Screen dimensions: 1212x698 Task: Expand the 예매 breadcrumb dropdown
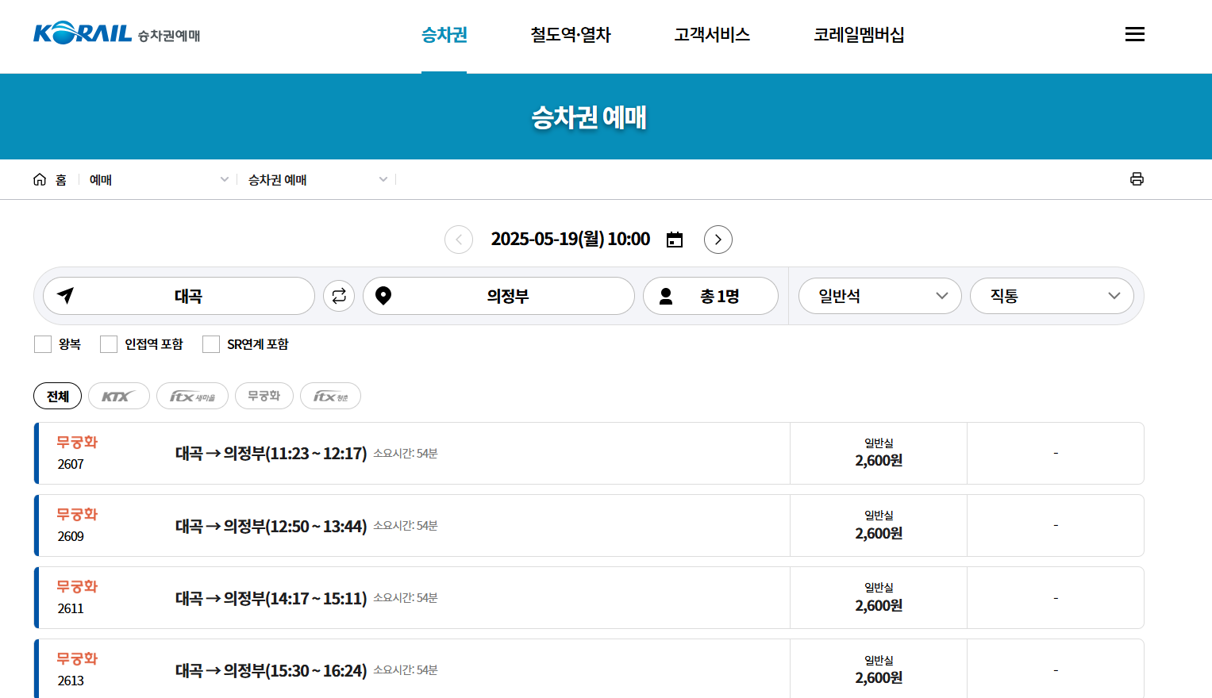[x=159, y=180]
